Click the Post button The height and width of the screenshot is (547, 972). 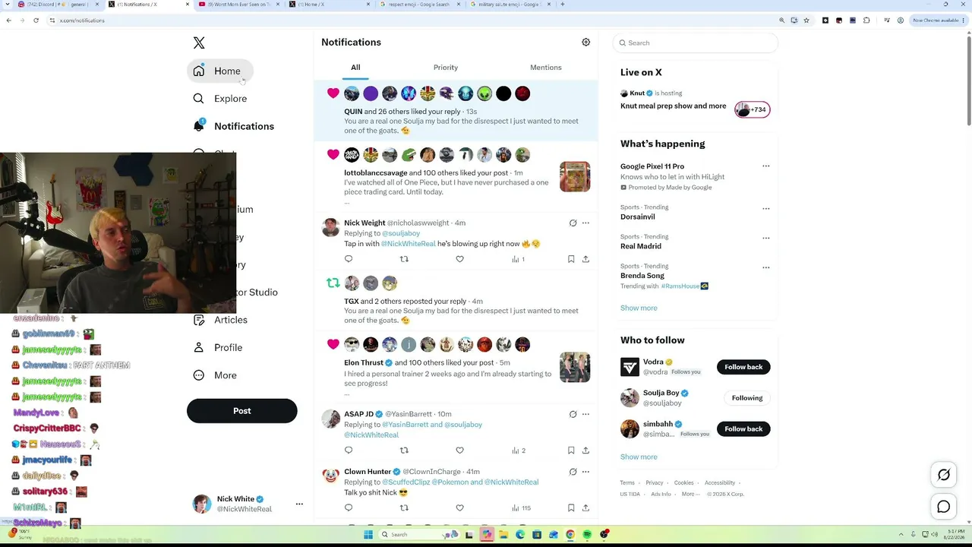[x=241, y=411]
